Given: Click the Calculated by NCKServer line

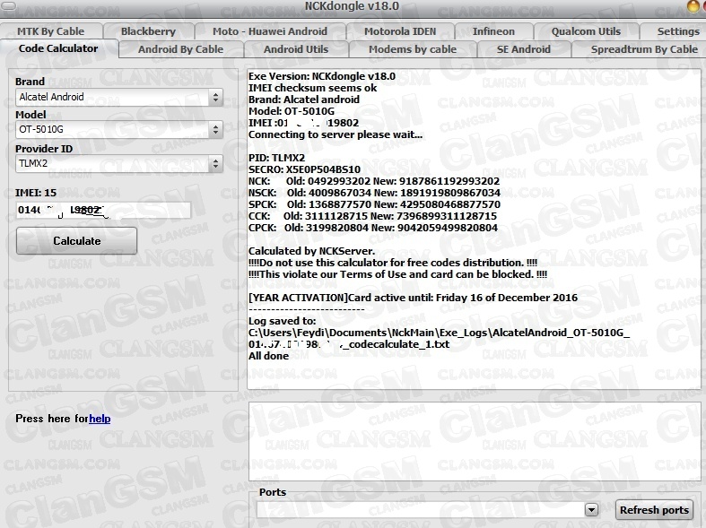Looking at the screenshot, I should [311, 251].
